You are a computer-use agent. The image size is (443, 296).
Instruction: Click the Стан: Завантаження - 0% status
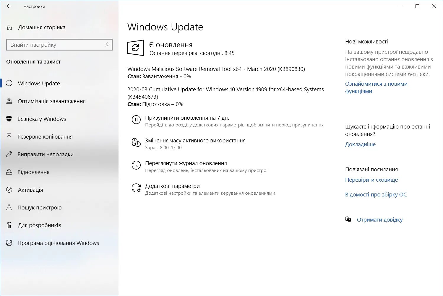[x=159, y=76]
